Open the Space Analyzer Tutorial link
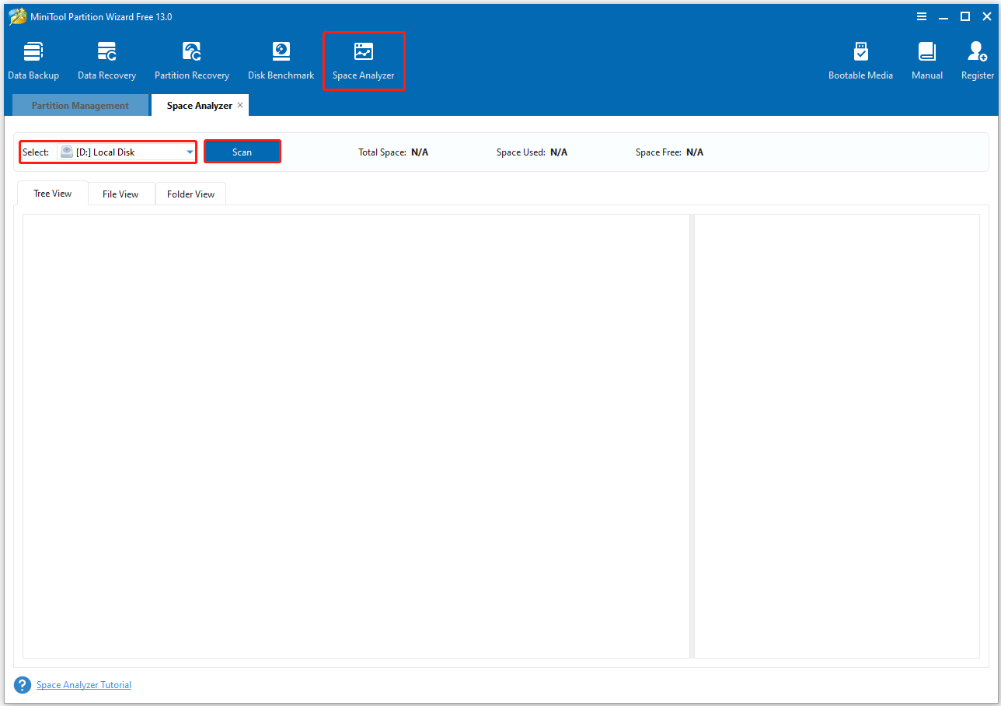Screen dimensions: 1001x706 83,684
